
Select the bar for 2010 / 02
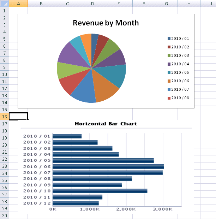tap(75, 142)
